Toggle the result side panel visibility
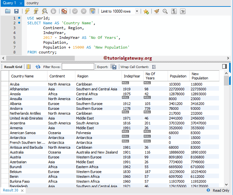The height and width of the screenshot is (195, 233). (x=224, y=66)
